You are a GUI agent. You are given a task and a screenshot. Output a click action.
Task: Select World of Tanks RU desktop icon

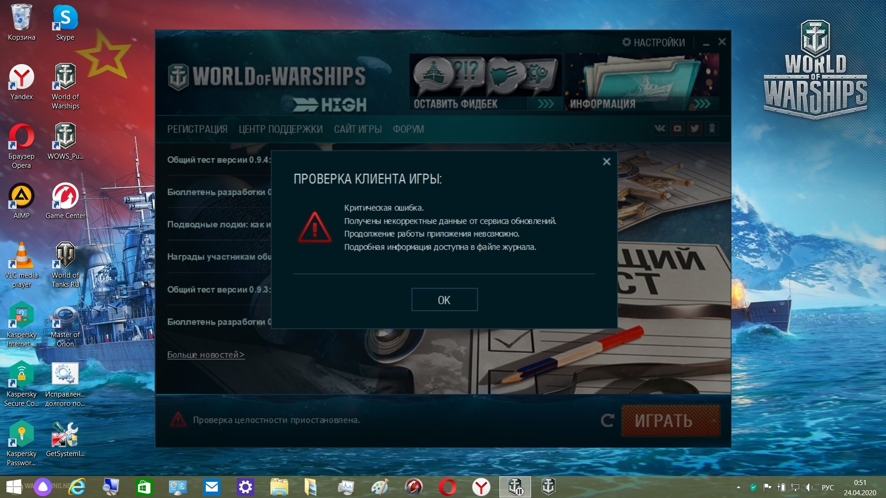point(65,265)
